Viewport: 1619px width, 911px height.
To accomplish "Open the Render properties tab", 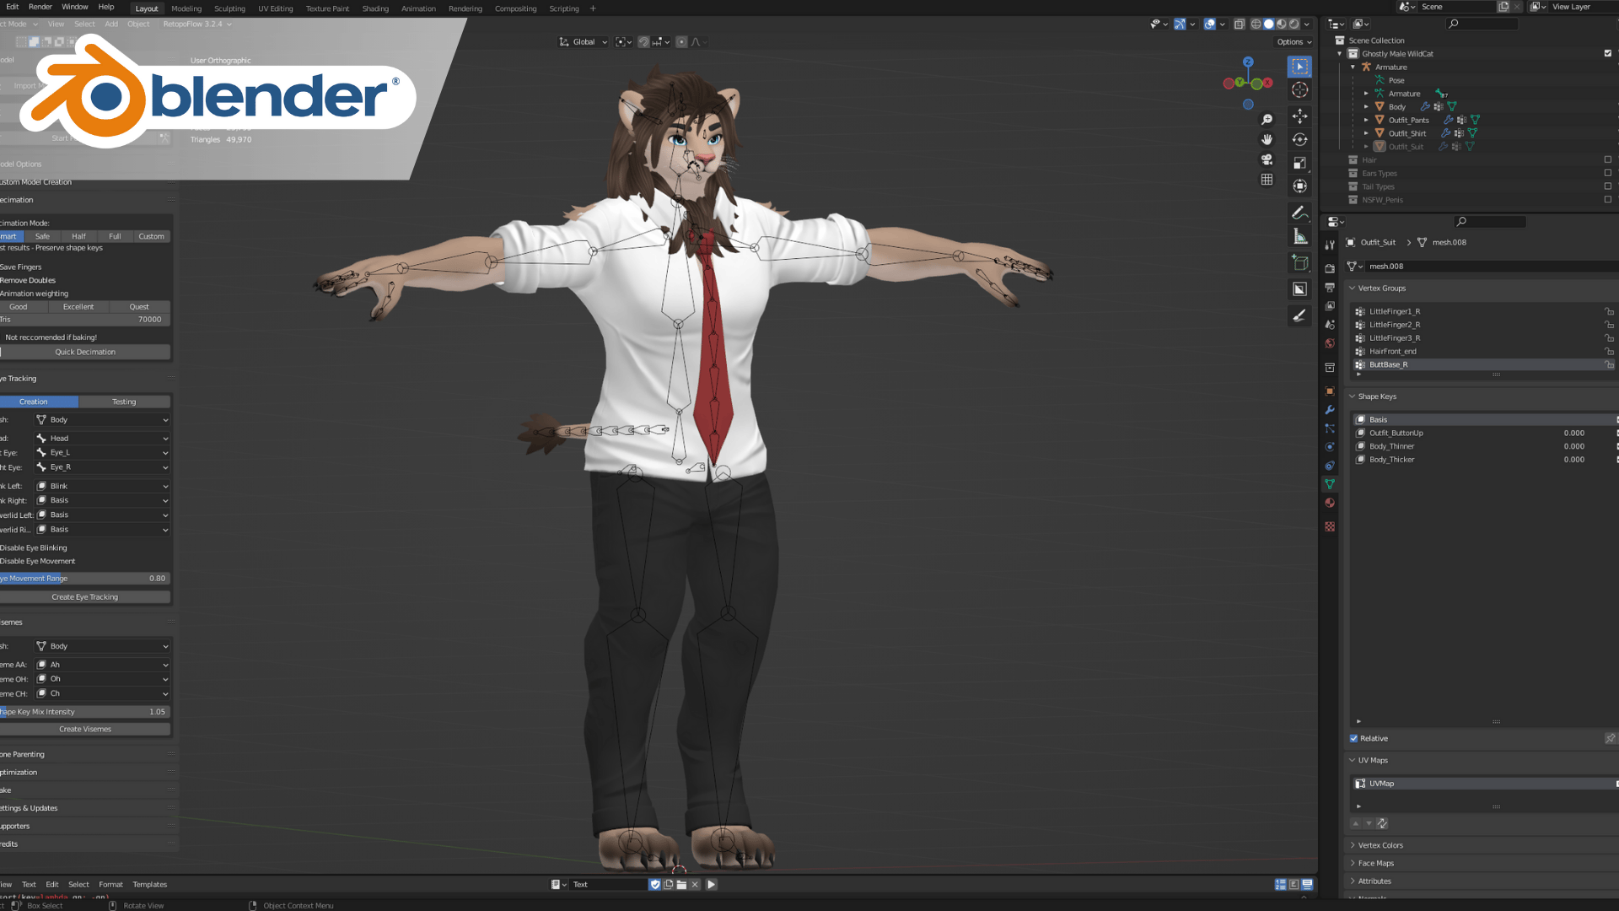I will pyautogui.click(x=1330, y=268).
